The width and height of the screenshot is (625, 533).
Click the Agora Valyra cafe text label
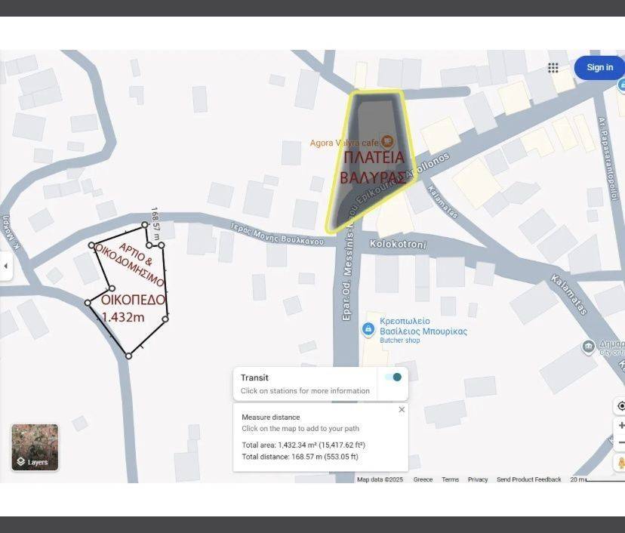click(343, 143)
